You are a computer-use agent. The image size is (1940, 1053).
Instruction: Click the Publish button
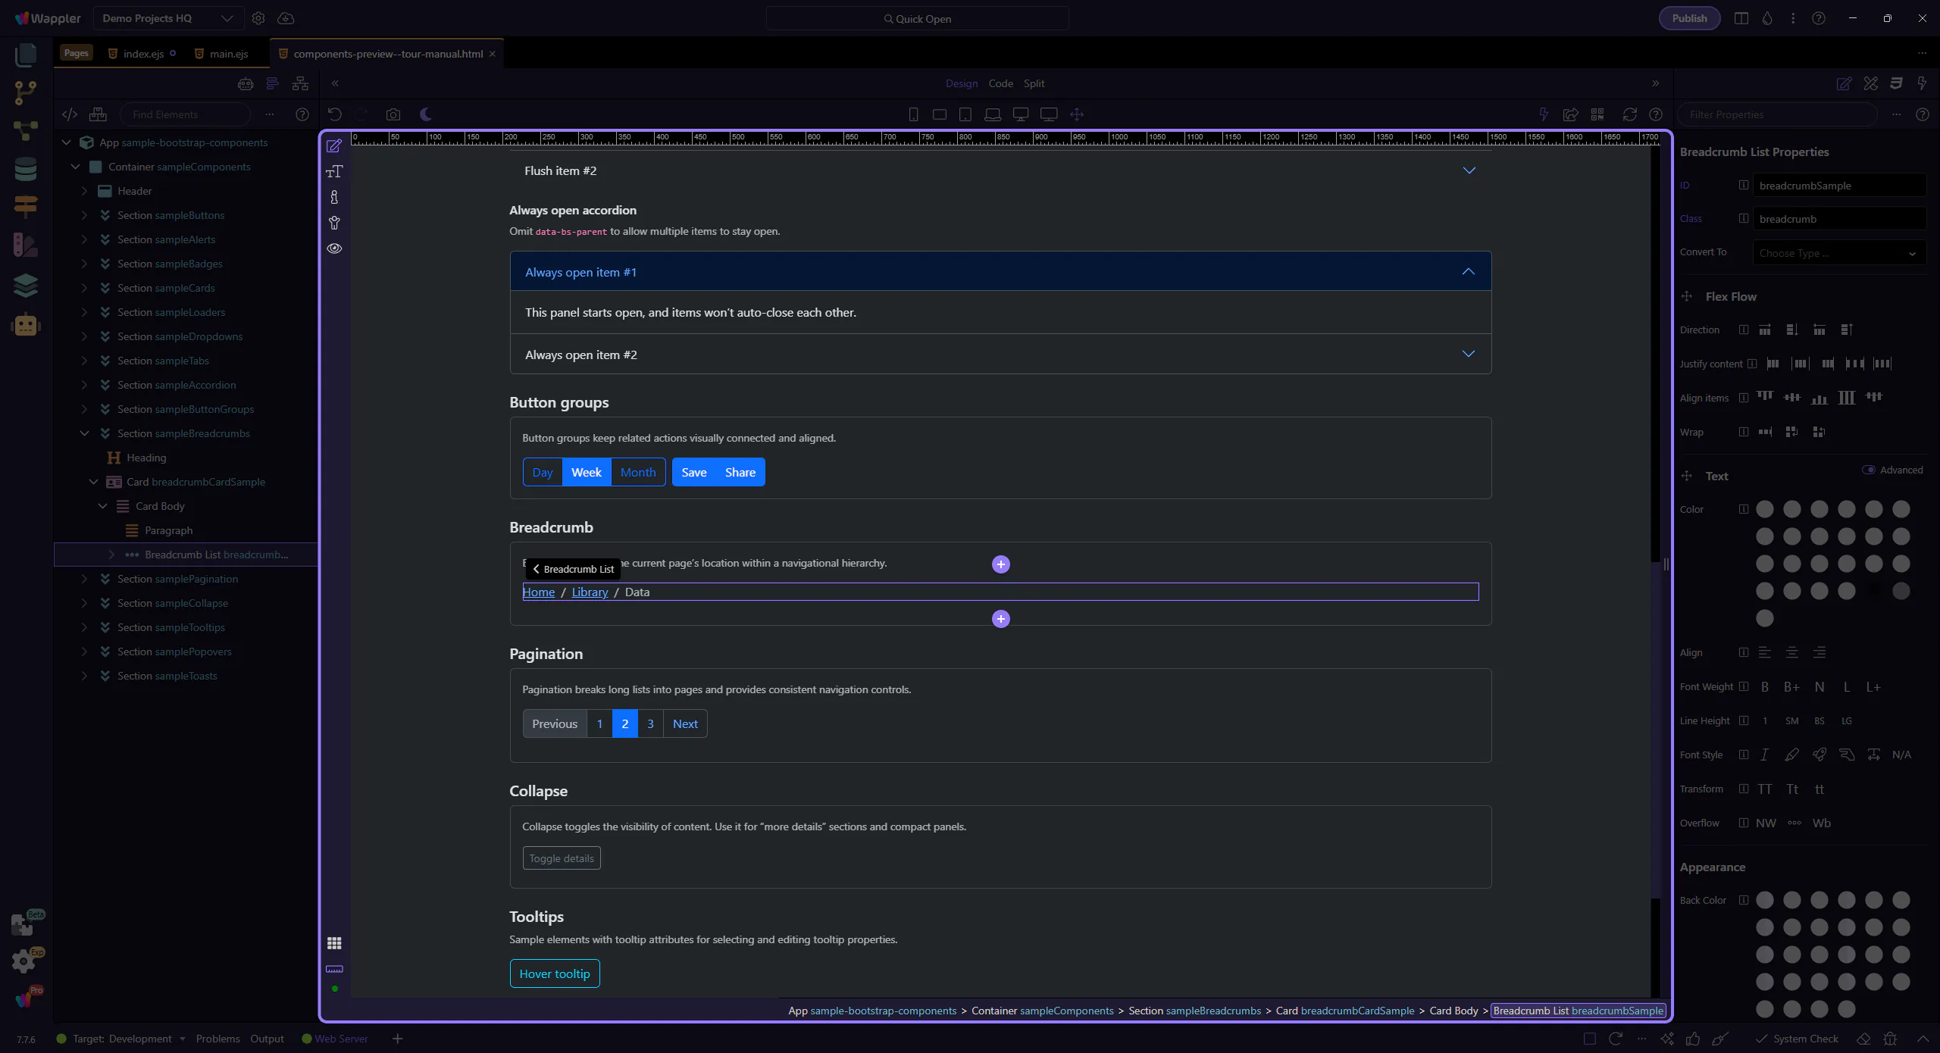pos(1689,18)
